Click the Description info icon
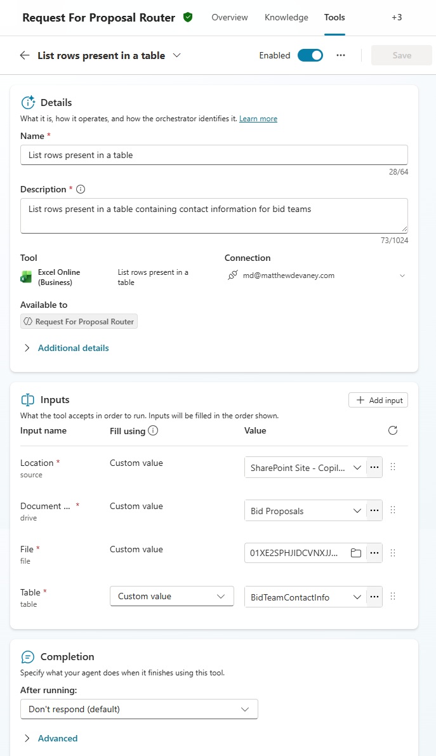Image resolution: width=436 pixels, height=756 pixels. coord(81,189)
